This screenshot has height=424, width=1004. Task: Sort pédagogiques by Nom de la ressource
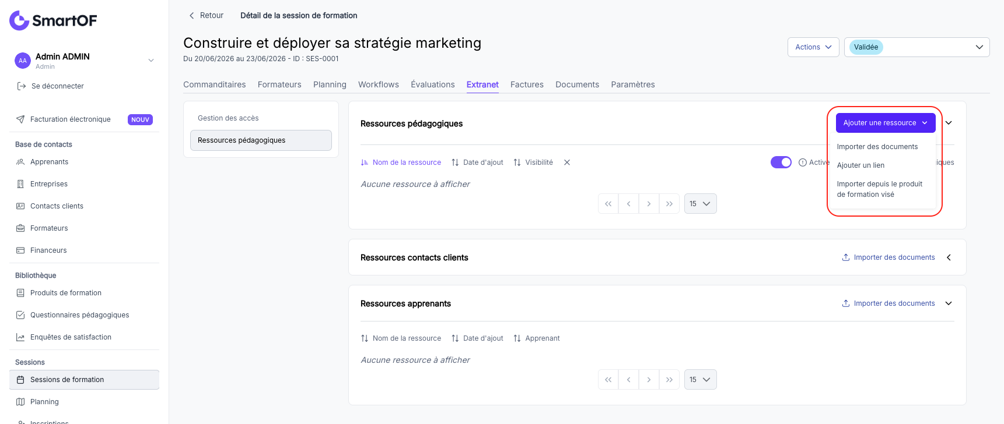[x=401, y=162]
